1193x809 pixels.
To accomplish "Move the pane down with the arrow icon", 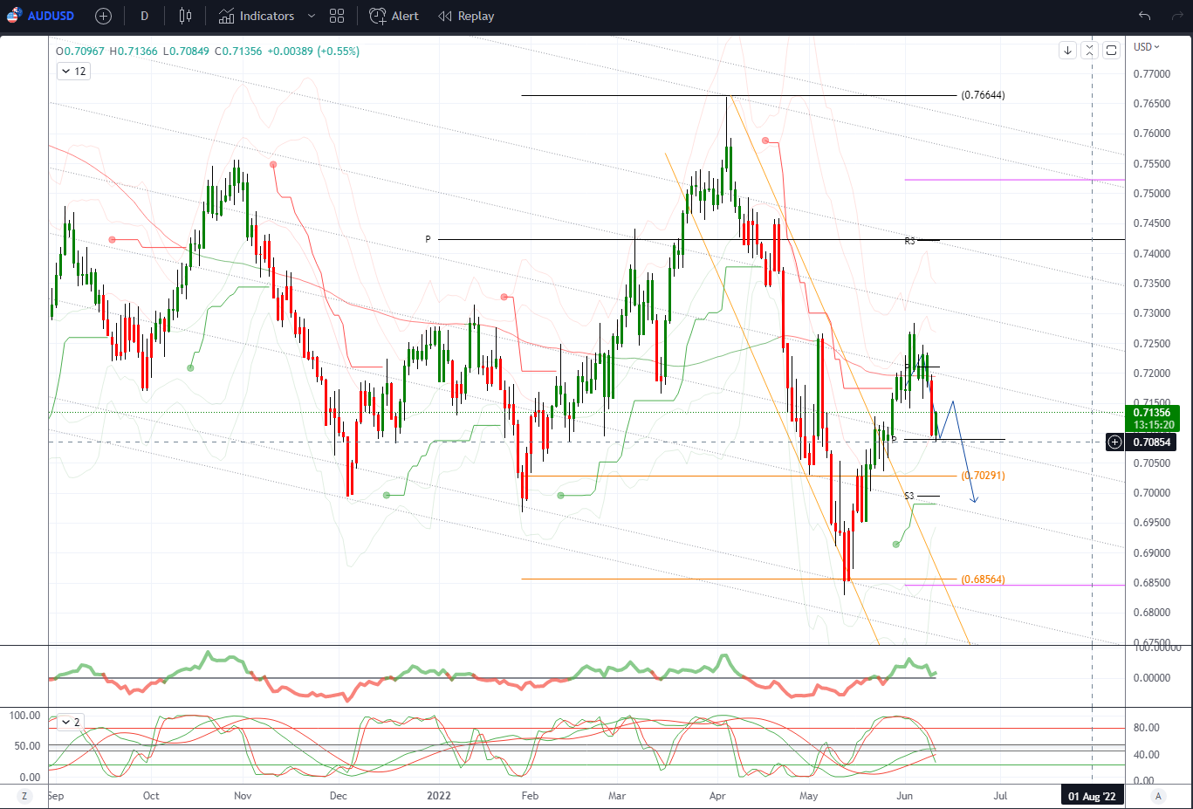I will [1067, 51].
